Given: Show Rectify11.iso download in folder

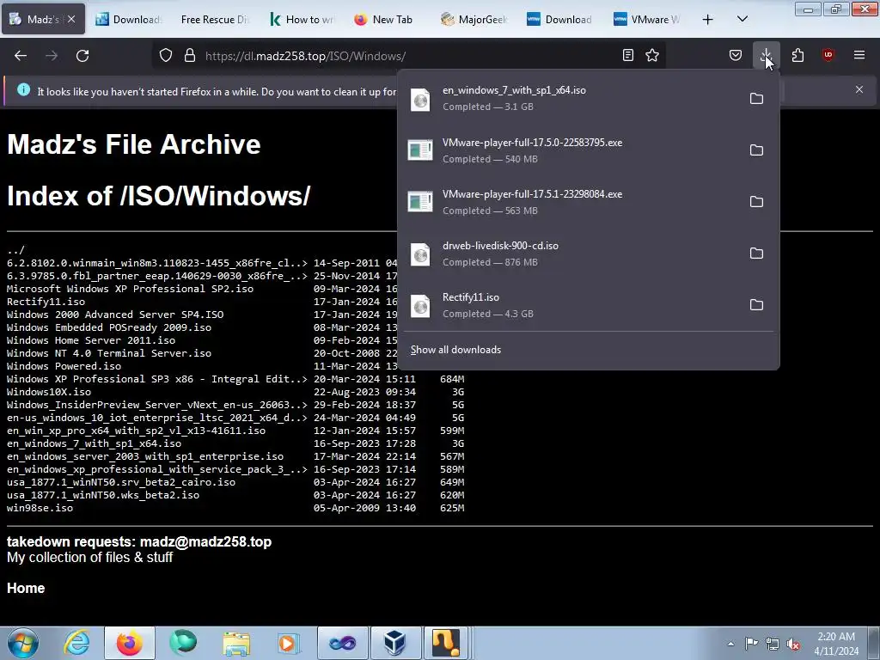Looking at the screenshot, I should (756, 305).
